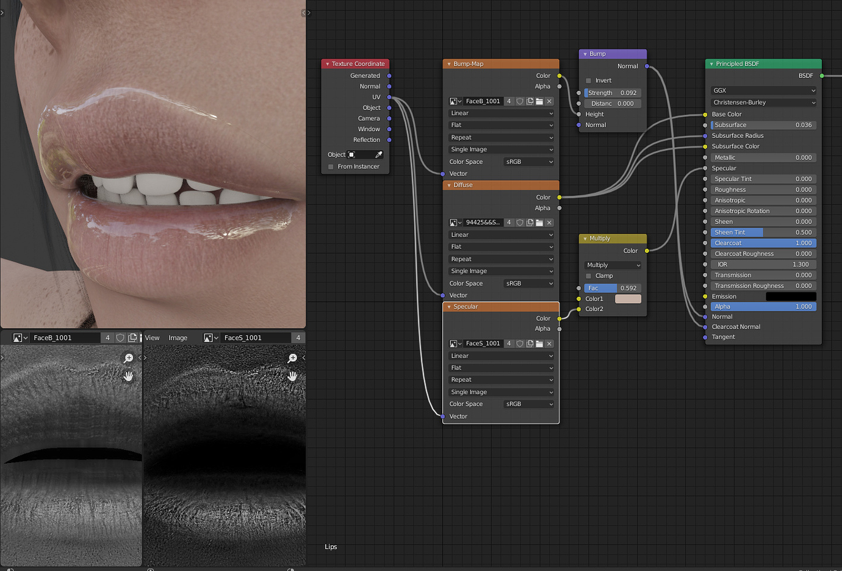Click the Single Image source selector on Specular node
This screenshot has width=842, height=571.
500,392
